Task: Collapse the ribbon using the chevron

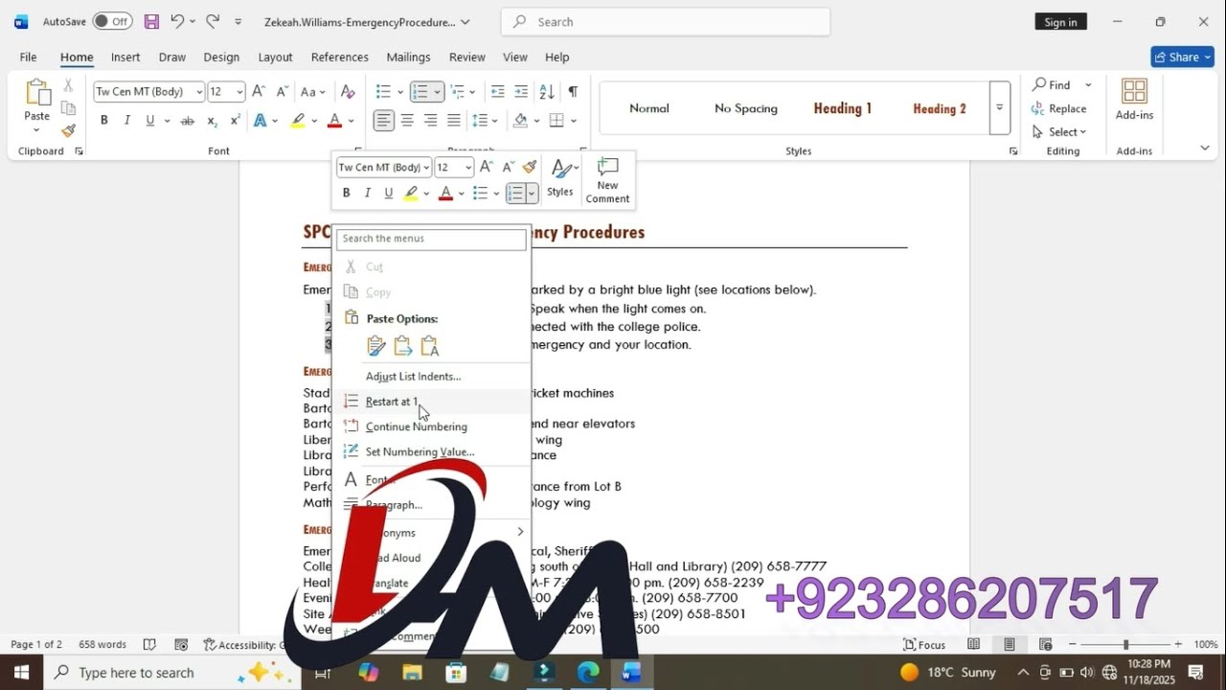Action: pos(1205,148)
